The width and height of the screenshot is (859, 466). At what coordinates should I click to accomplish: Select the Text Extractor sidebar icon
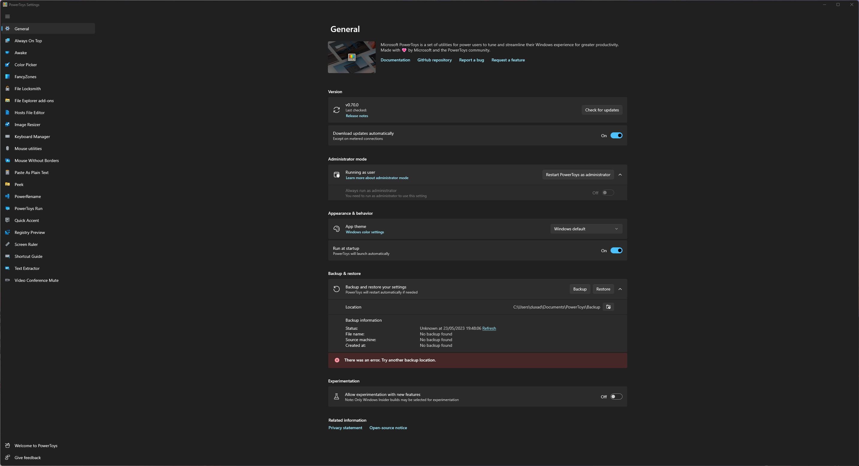[x=7, y=268]
